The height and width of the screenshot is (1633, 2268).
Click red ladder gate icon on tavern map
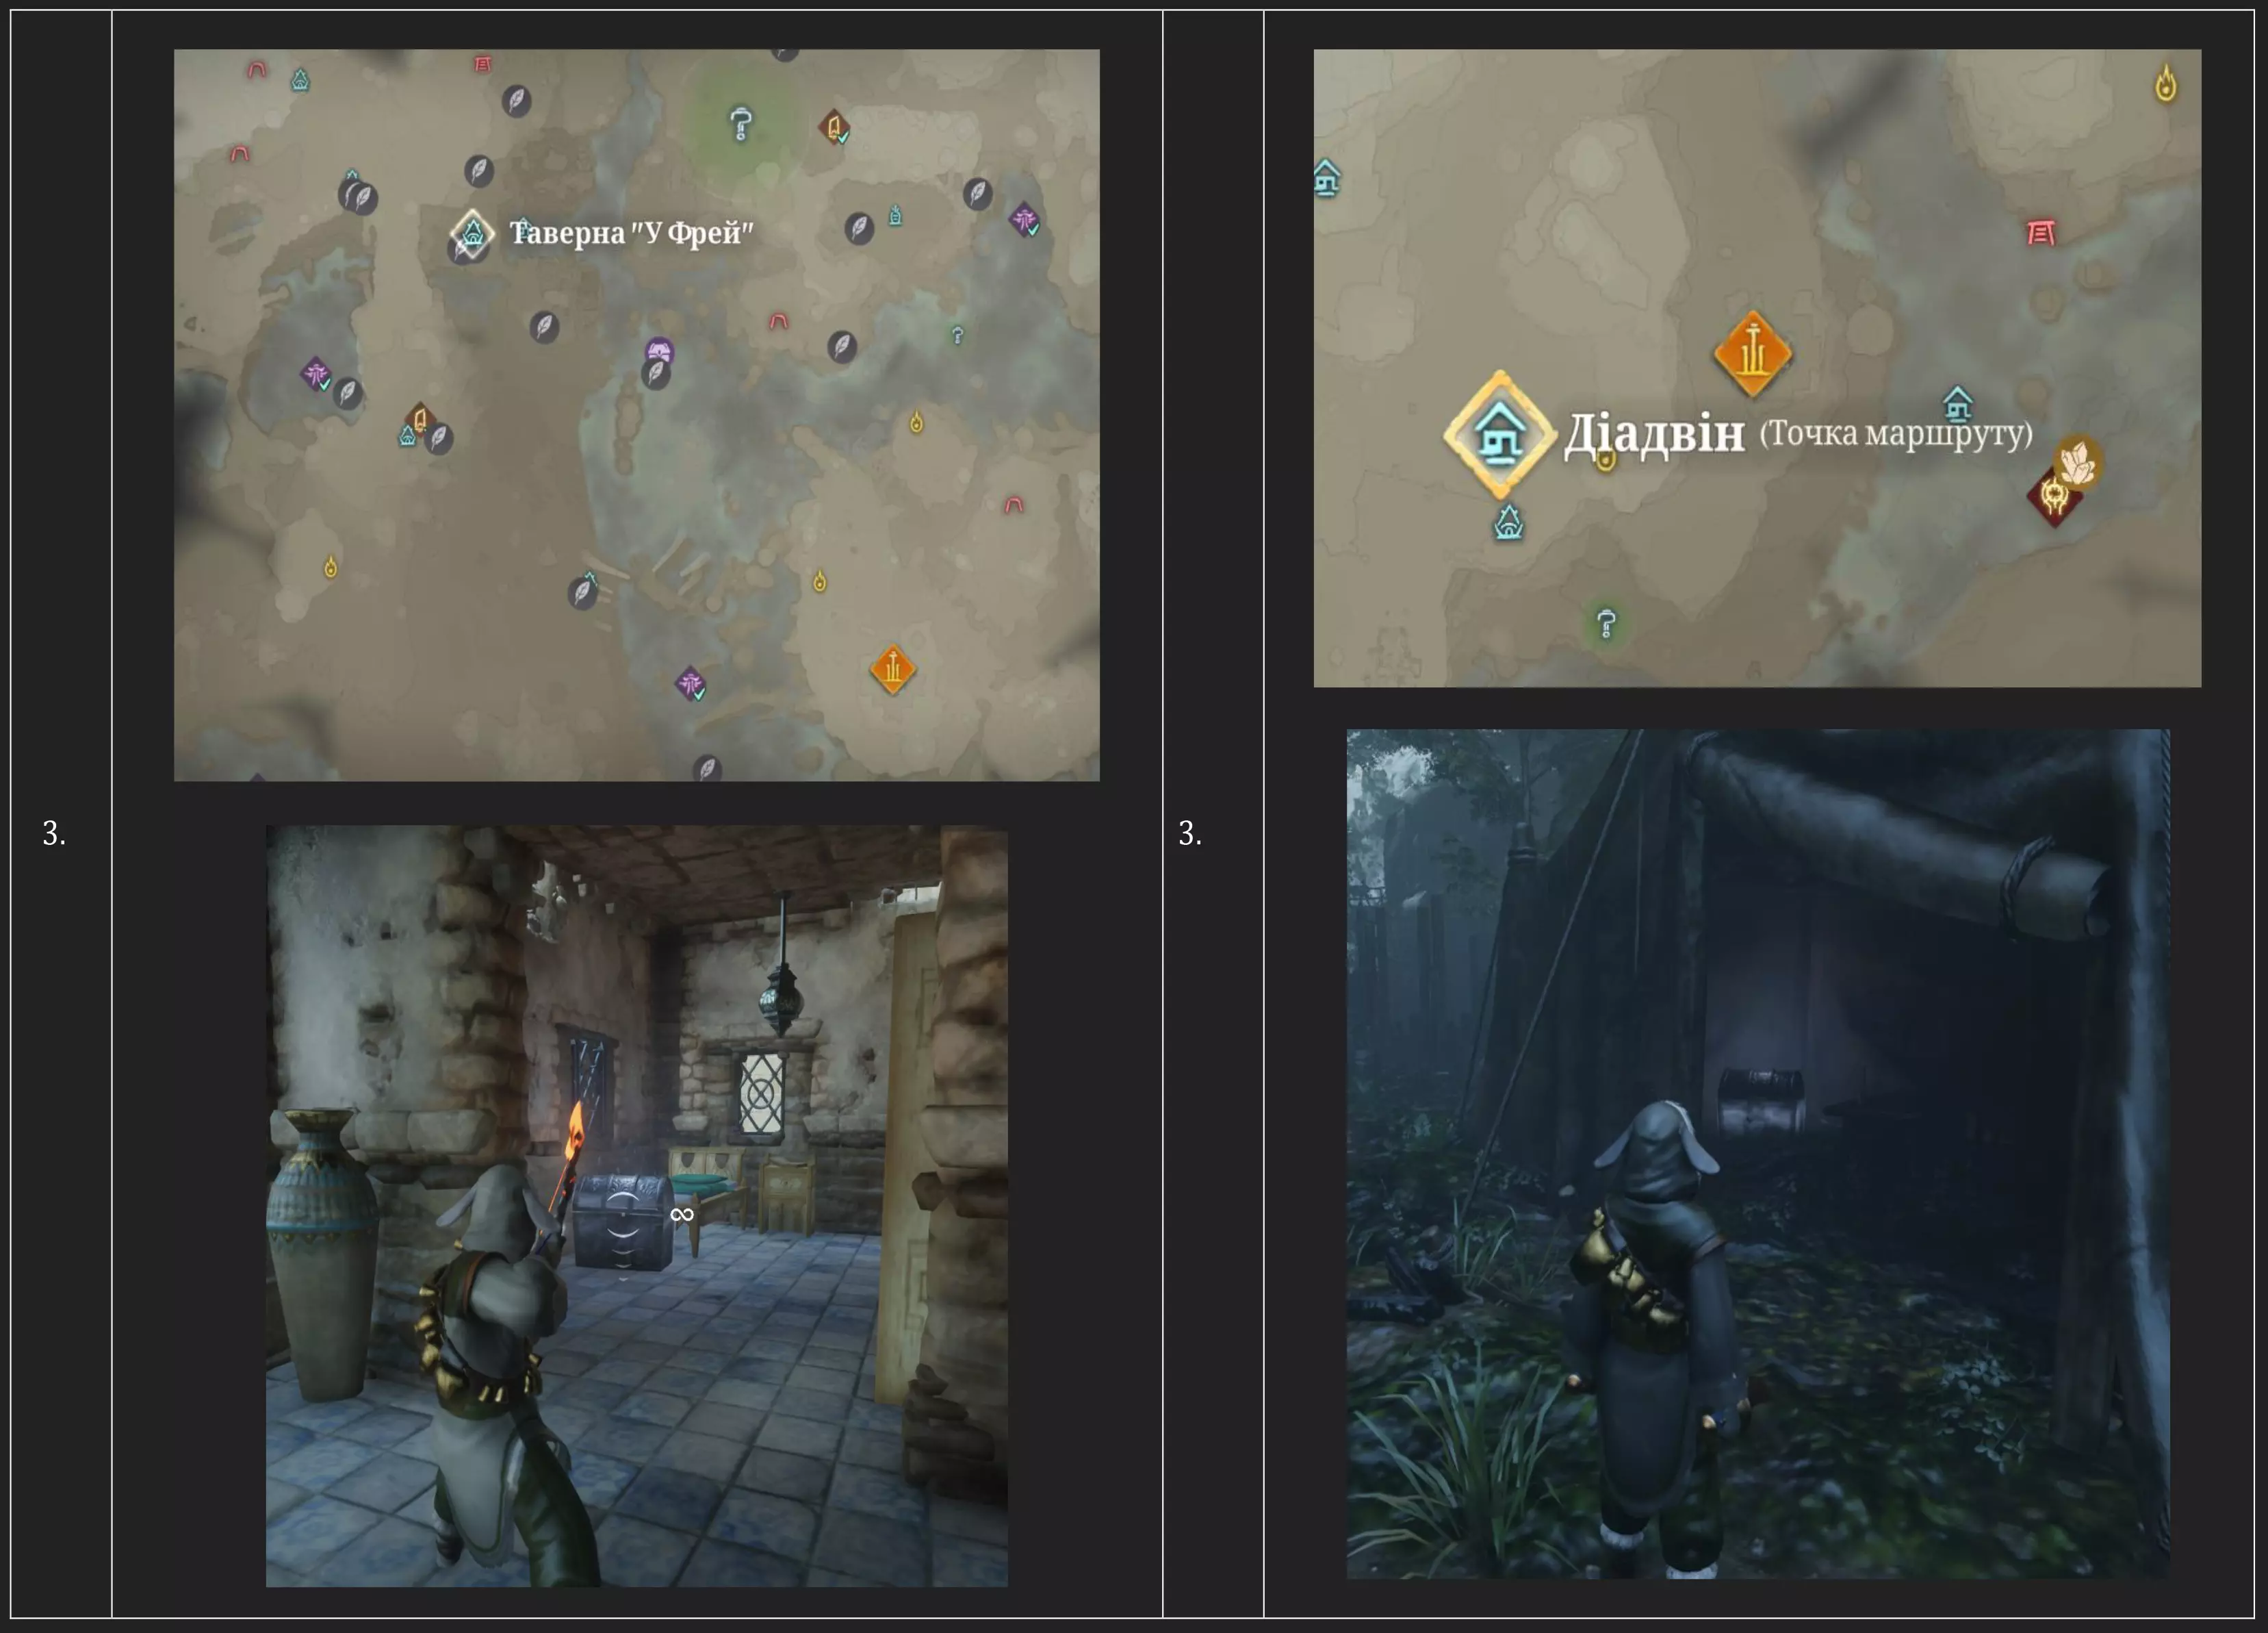click(482, 64)
